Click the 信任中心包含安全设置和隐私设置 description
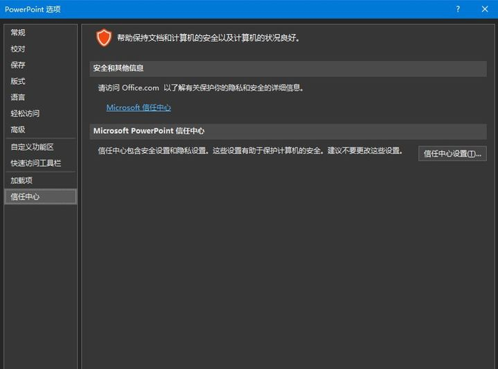Viewport: 498px width, 369px height. pos(251,151)
